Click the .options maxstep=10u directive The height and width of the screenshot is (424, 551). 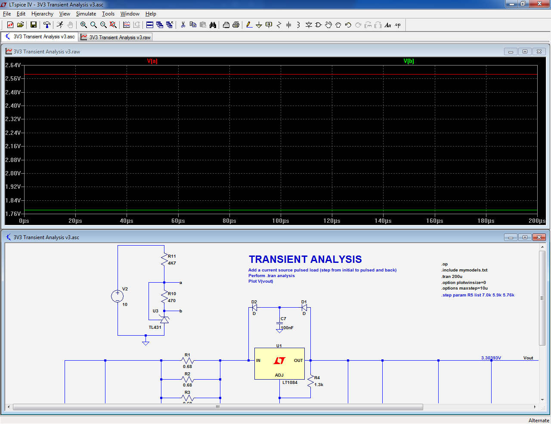[464, 288]
